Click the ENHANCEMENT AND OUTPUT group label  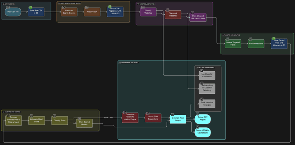click(130, 63)
